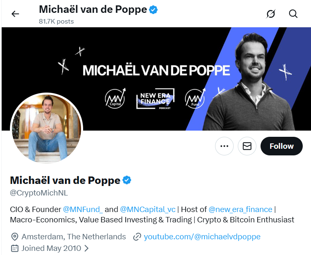Go back using the arrow icon
Screen dimensions: 311x255
[x=15, y=14]
